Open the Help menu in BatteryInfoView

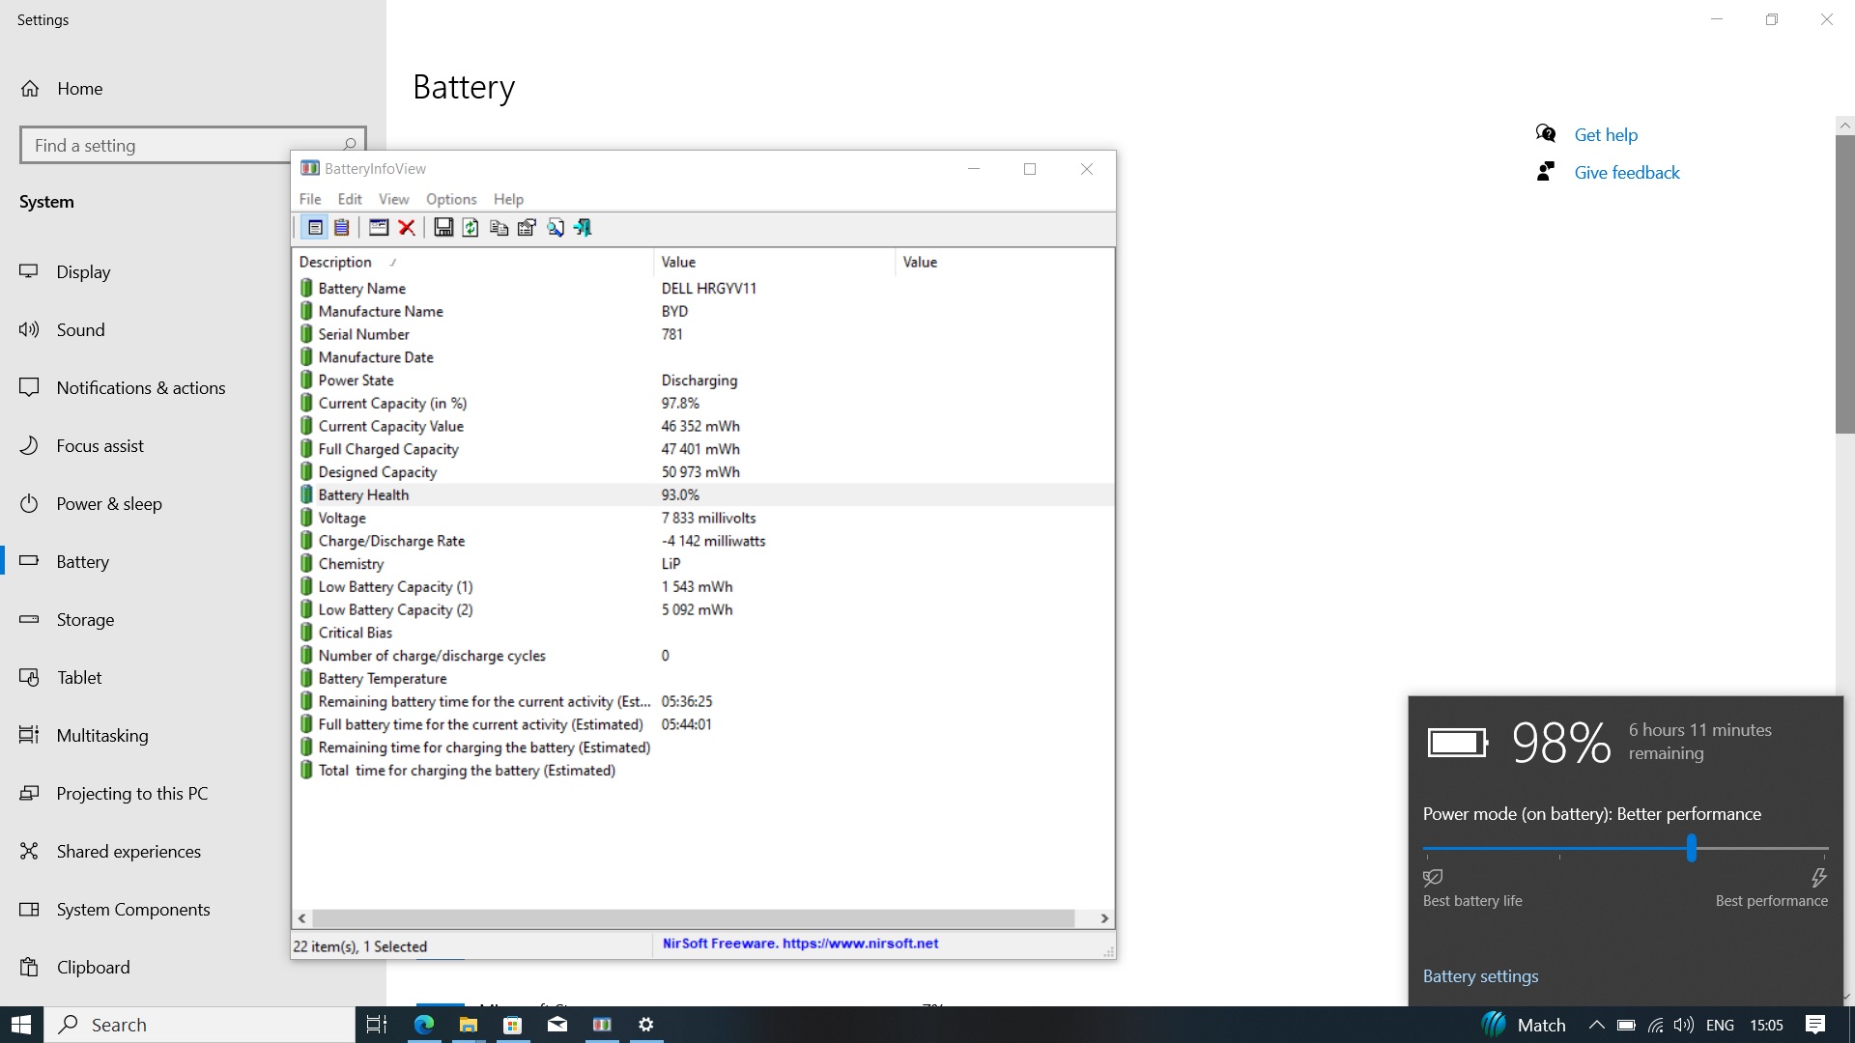tap(508, 199)
